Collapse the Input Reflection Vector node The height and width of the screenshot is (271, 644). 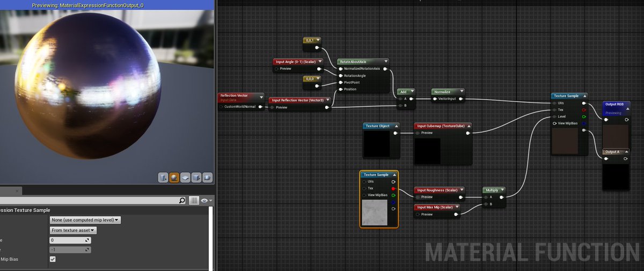pyautogui.click(x=328, y=100)
